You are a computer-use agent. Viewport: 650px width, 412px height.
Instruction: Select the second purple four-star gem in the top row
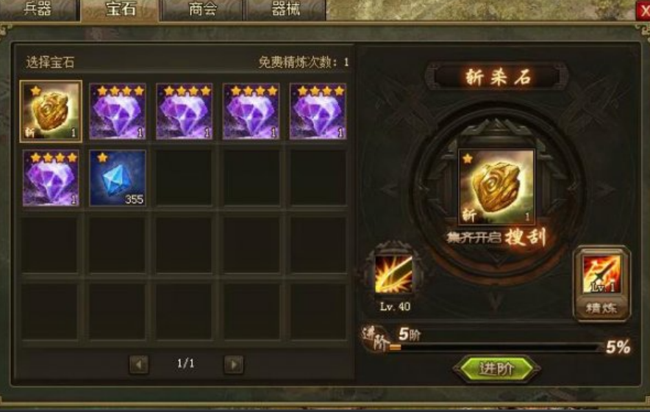[x=185, y=112]
